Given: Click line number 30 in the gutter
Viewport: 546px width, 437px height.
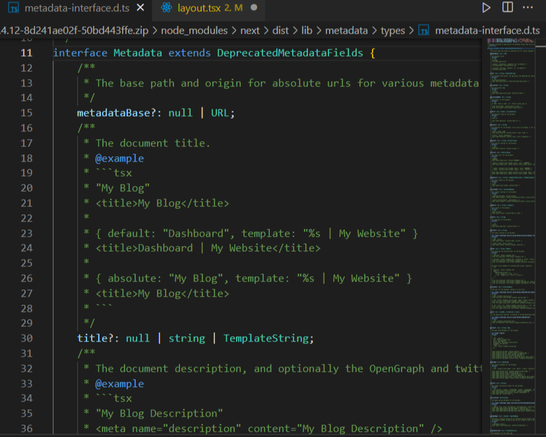Looking at the screenshot, I should [26, 338].
